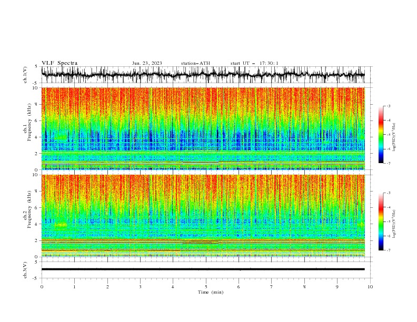Viewport: 417px width, 322px height.
Task: Click the "station=ATH" header label
Action: pyautogui.click(x=195, y=63)
